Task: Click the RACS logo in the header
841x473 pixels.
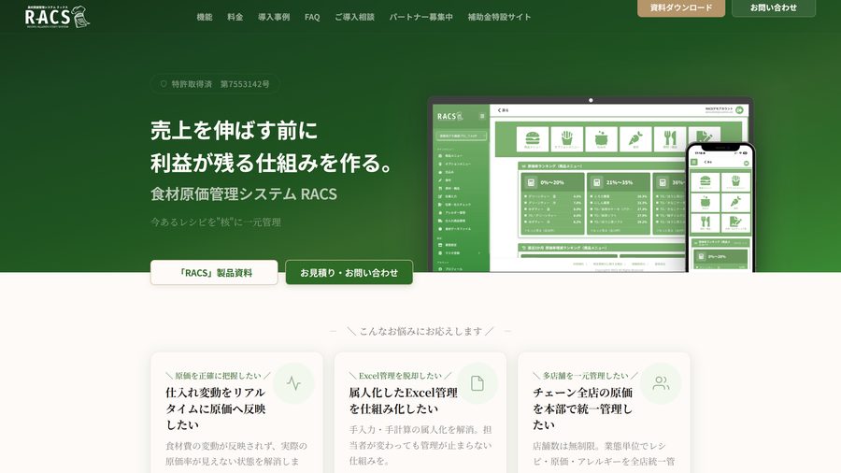Action: (57, 17)
